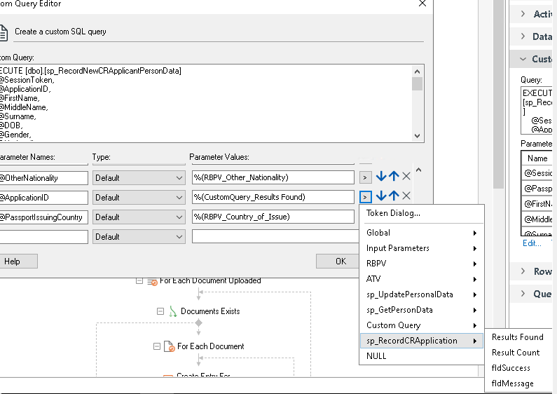Close the Custom Query Editor dialog
557x394 pixels.
422,4
